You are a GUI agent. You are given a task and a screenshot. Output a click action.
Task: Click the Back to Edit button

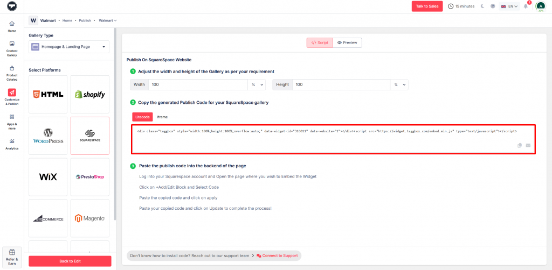(x=70, y=261)
